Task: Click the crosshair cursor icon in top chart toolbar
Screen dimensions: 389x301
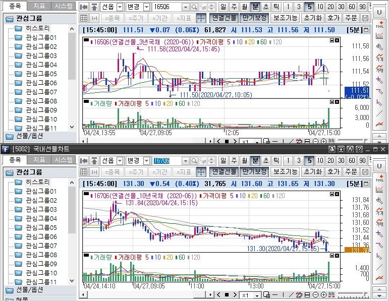Action: 201,18
